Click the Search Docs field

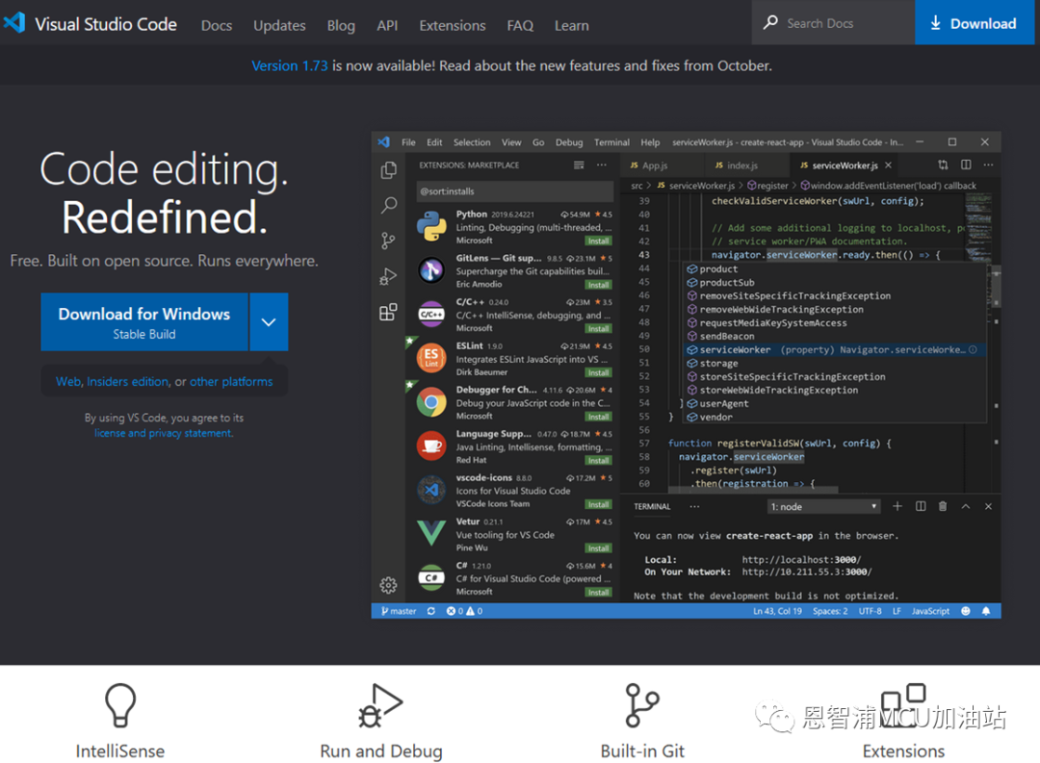click(833, 22)
